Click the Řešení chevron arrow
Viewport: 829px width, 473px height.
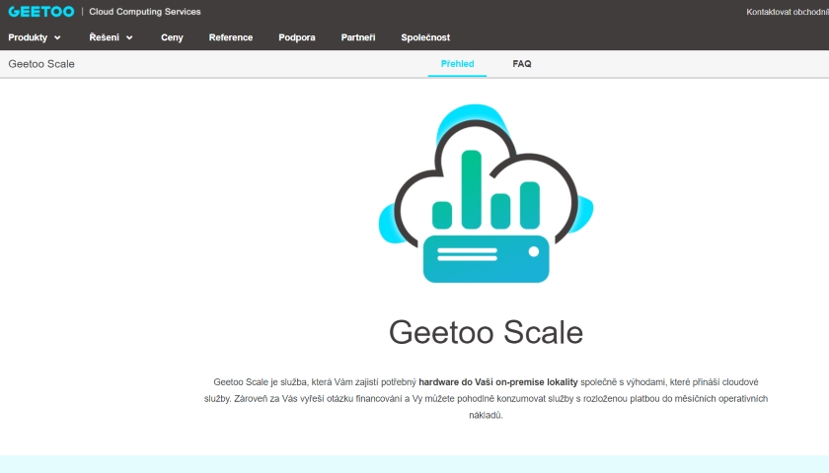129,38
